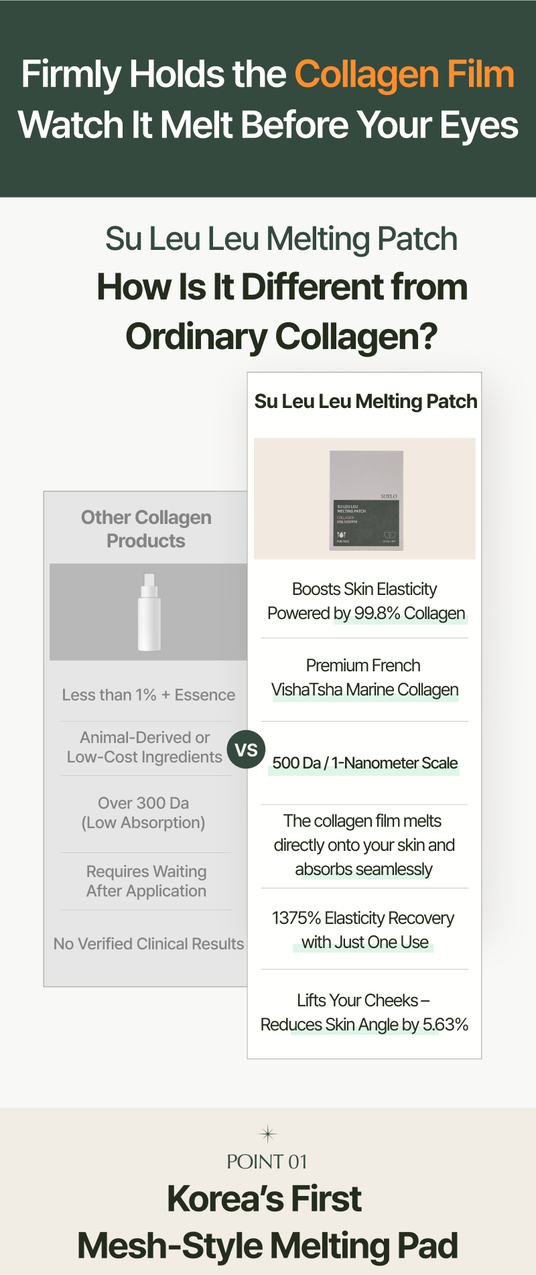
Task: Click "VishaTsha Marine Collagen" highlighted text
Action: tap(365, 689)
